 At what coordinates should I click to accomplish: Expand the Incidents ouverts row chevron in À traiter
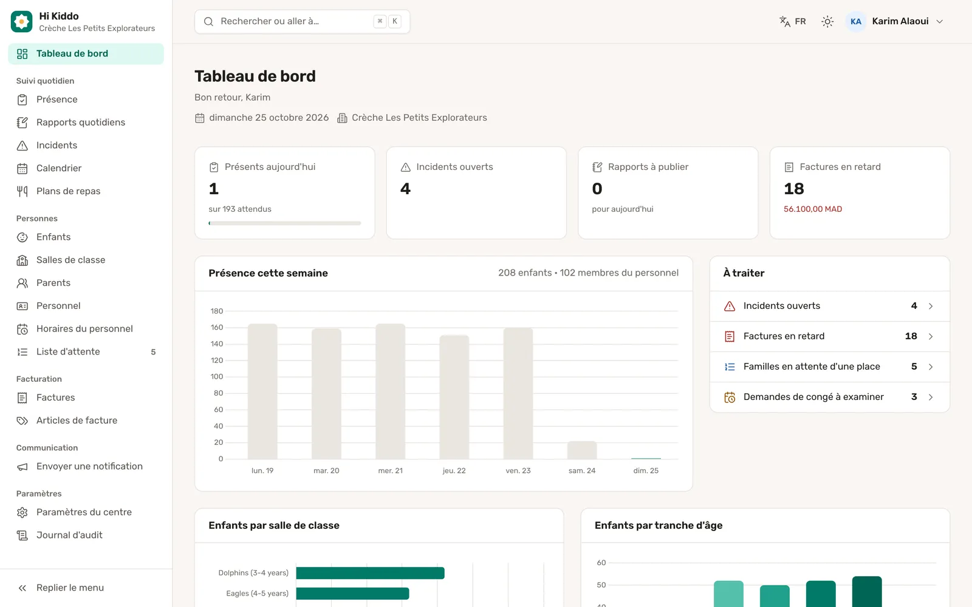[931, 306]
